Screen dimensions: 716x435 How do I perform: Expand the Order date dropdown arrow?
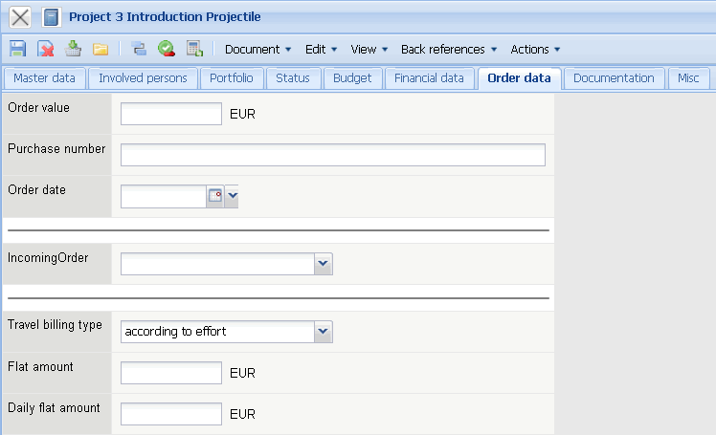click(x=232, y=196)
